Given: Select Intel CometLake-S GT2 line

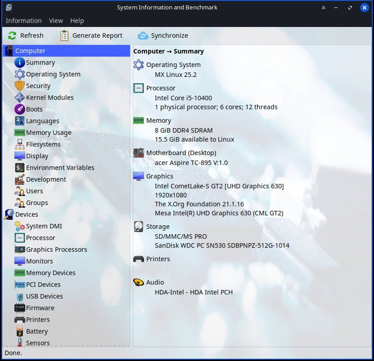Looking at the screenshot, I should pos(219,186).
